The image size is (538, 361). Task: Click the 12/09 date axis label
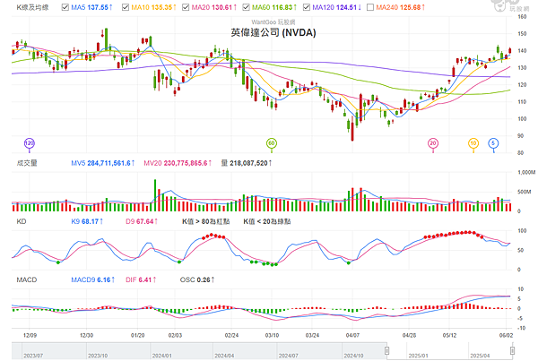(30, 335)
